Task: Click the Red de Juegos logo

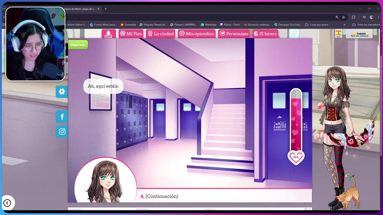Action: tap(360, 34)
